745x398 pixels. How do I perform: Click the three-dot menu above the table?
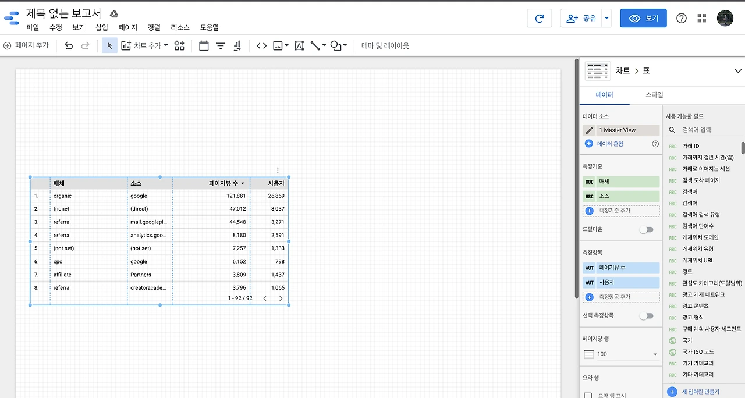278,170
